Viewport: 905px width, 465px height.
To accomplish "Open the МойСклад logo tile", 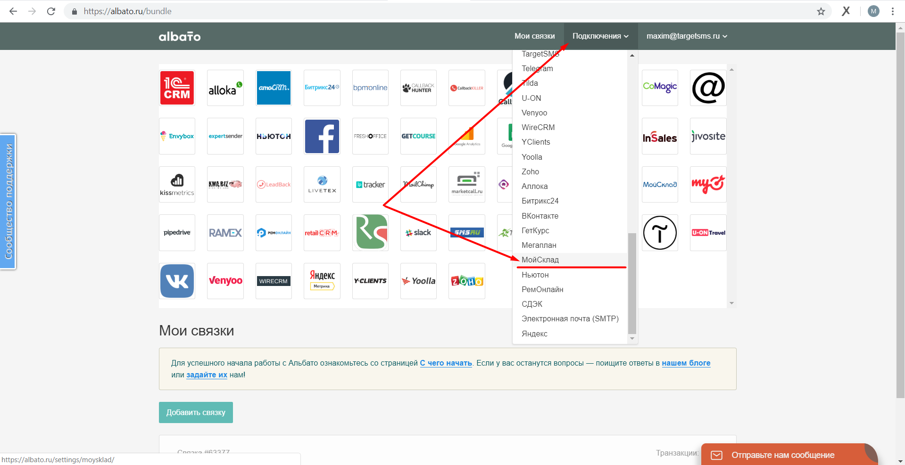I will 660,185.
